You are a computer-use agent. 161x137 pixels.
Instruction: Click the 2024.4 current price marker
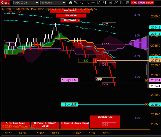pyautogui.click(x=155, y=86)
